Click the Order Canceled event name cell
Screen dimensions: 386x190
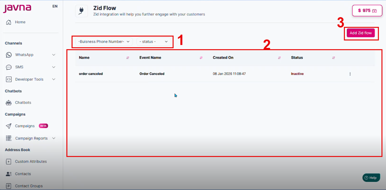(x=152, y=74)
